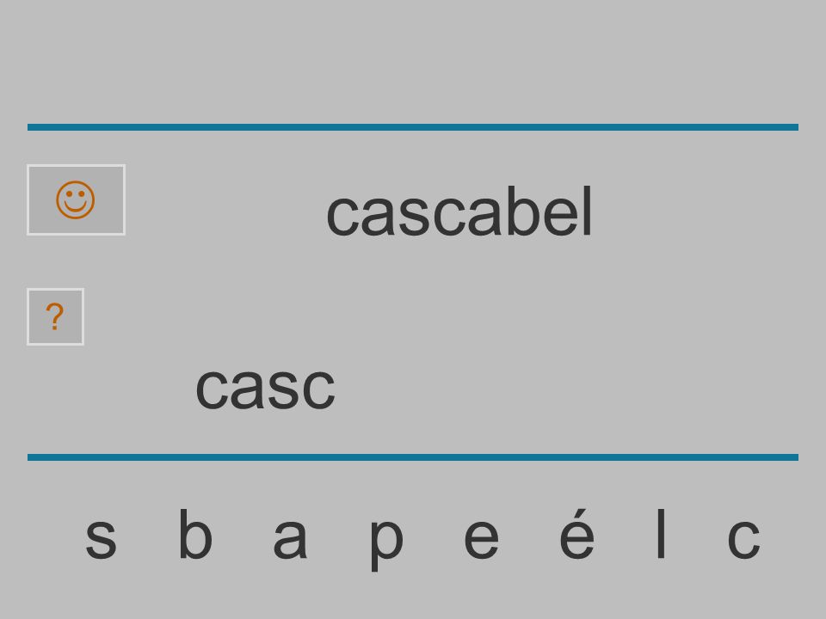
Task: Open the question mark hint button
Action: tap(55, 317)
